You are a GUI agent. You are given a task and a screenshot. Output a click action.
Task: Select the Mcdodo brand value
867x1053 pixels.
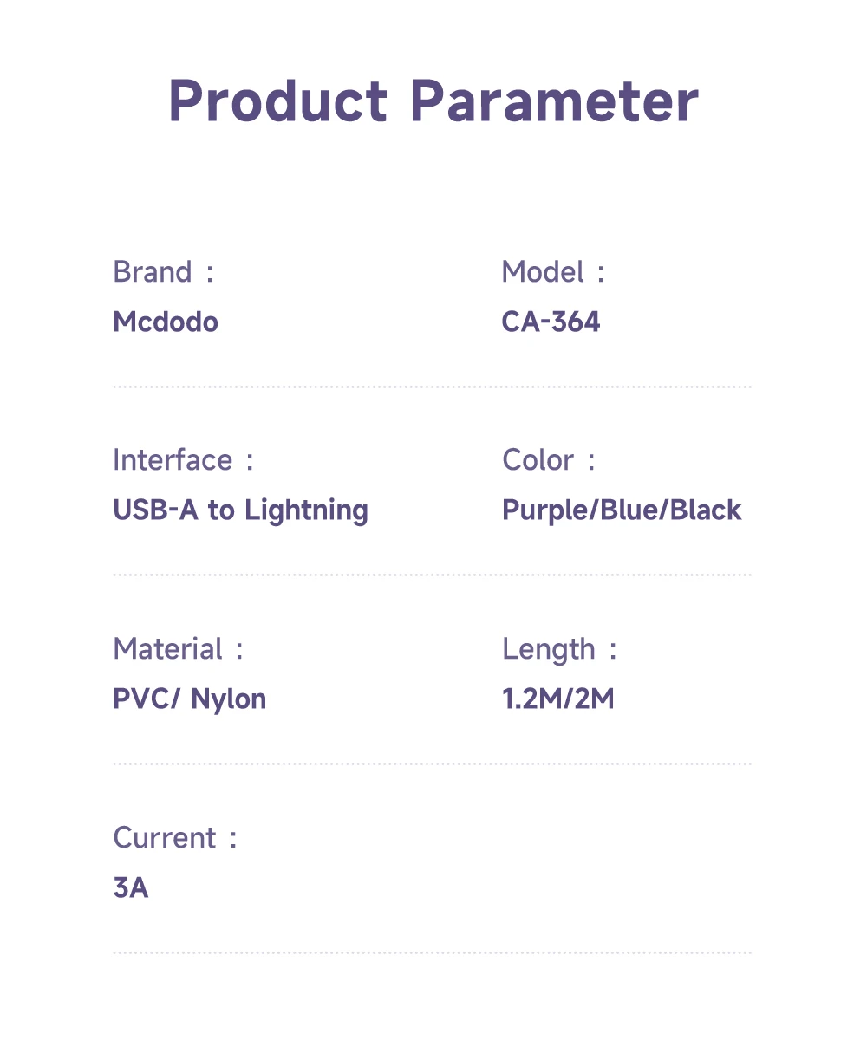[x=166, y=322]
